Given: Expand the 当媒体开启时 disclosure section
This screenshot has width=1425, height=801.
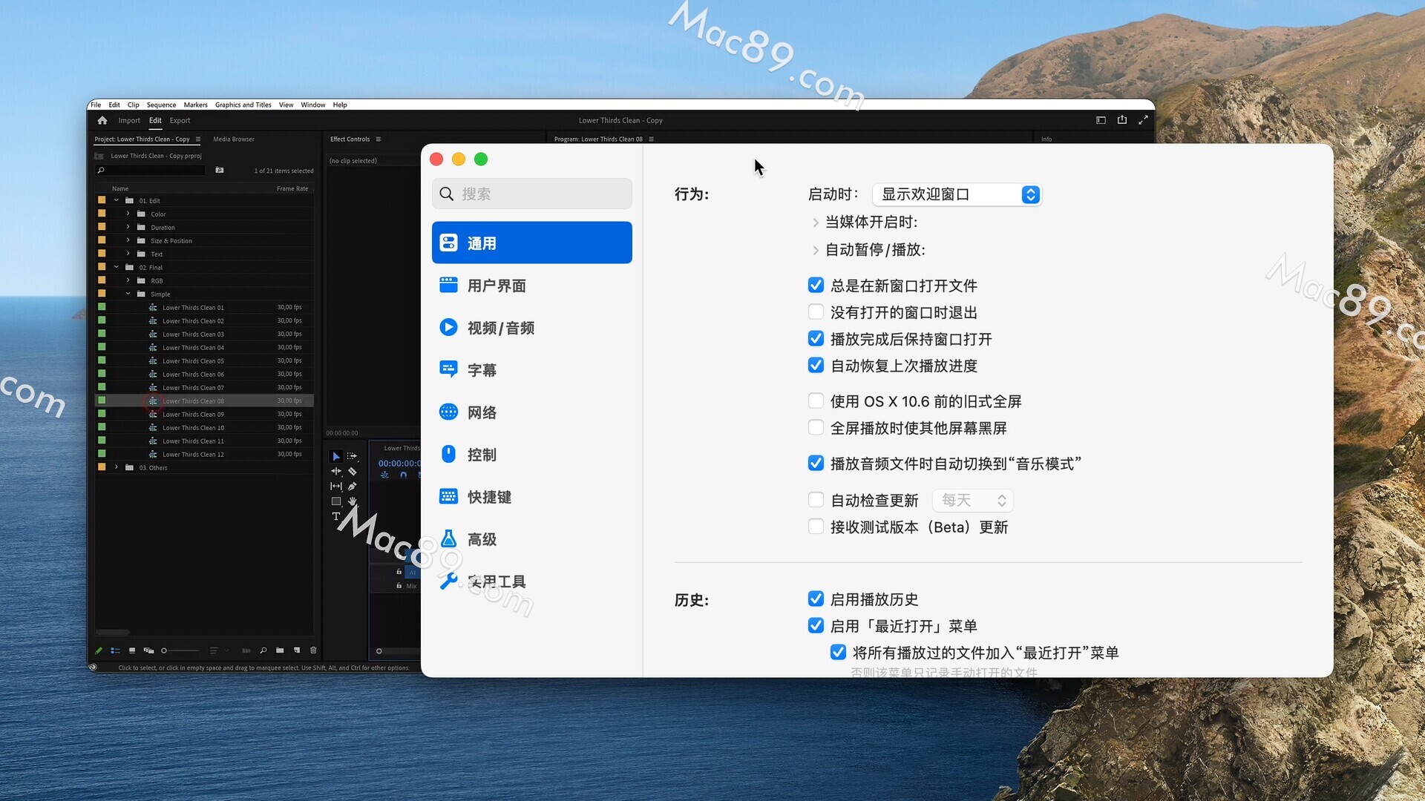Looking at the screenshot, I should click(816, 222).
